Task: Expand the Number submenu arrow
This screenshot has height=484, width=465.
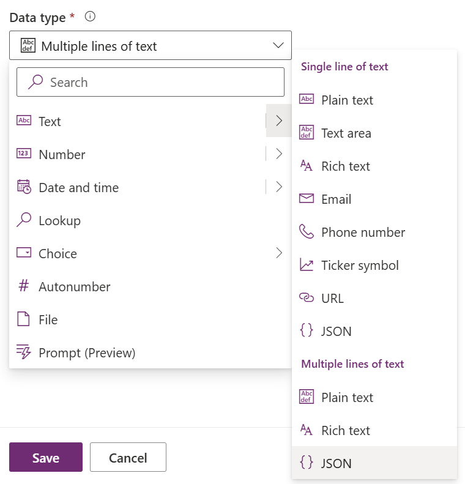Action: coord(279,154)
